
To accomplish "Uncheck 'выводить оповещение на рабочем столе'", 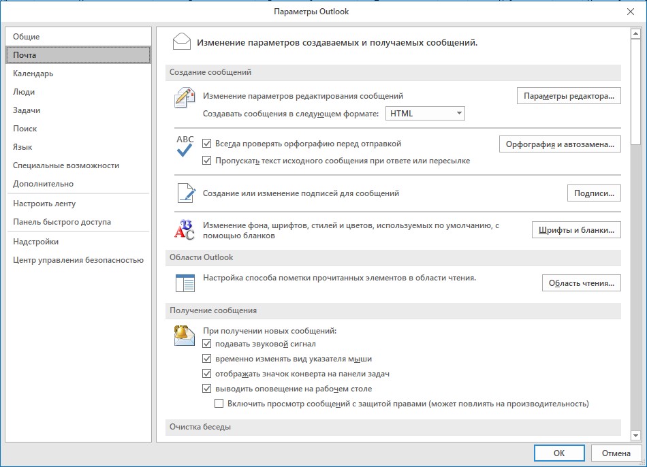I will (207, 388).
